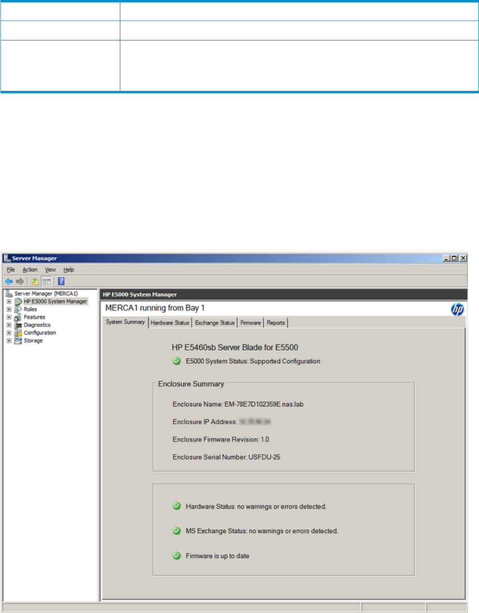Select the Storage tree label
This screenshot has height=613, width=479.
[x=33, y=340]
